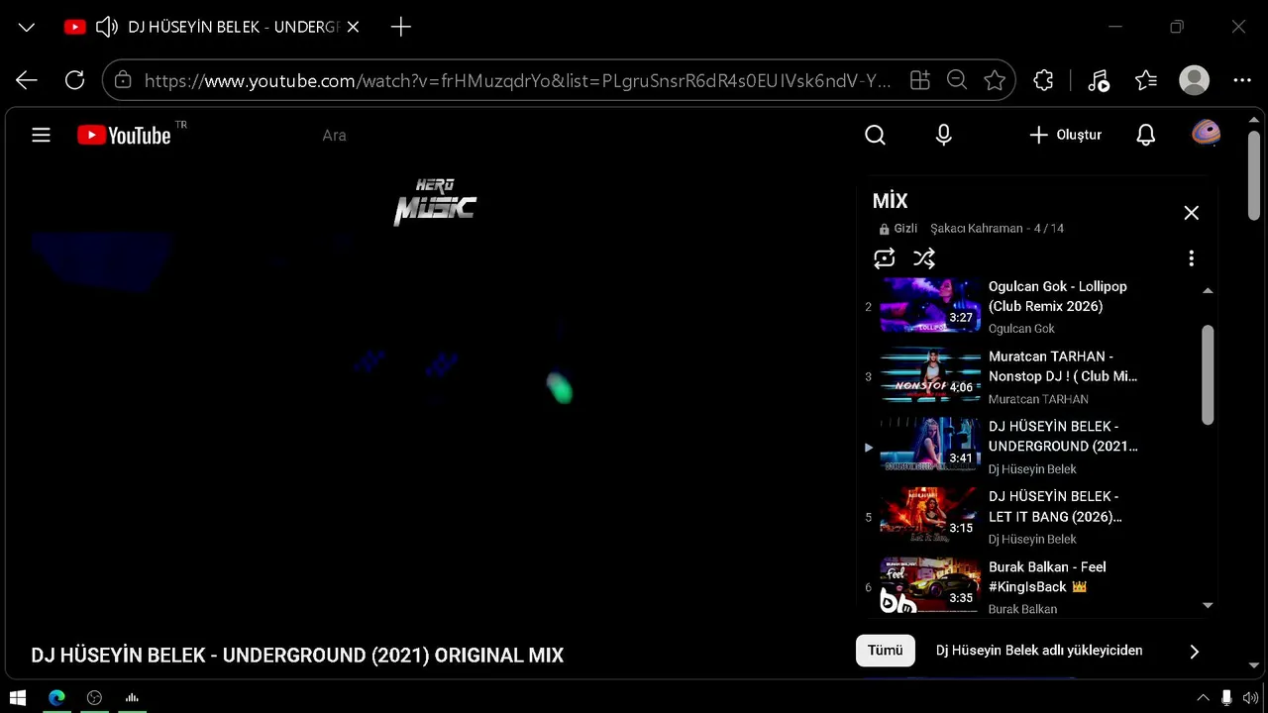Select the 'Tümü' filter chip

pyautogui.click(x=886, y=651)
